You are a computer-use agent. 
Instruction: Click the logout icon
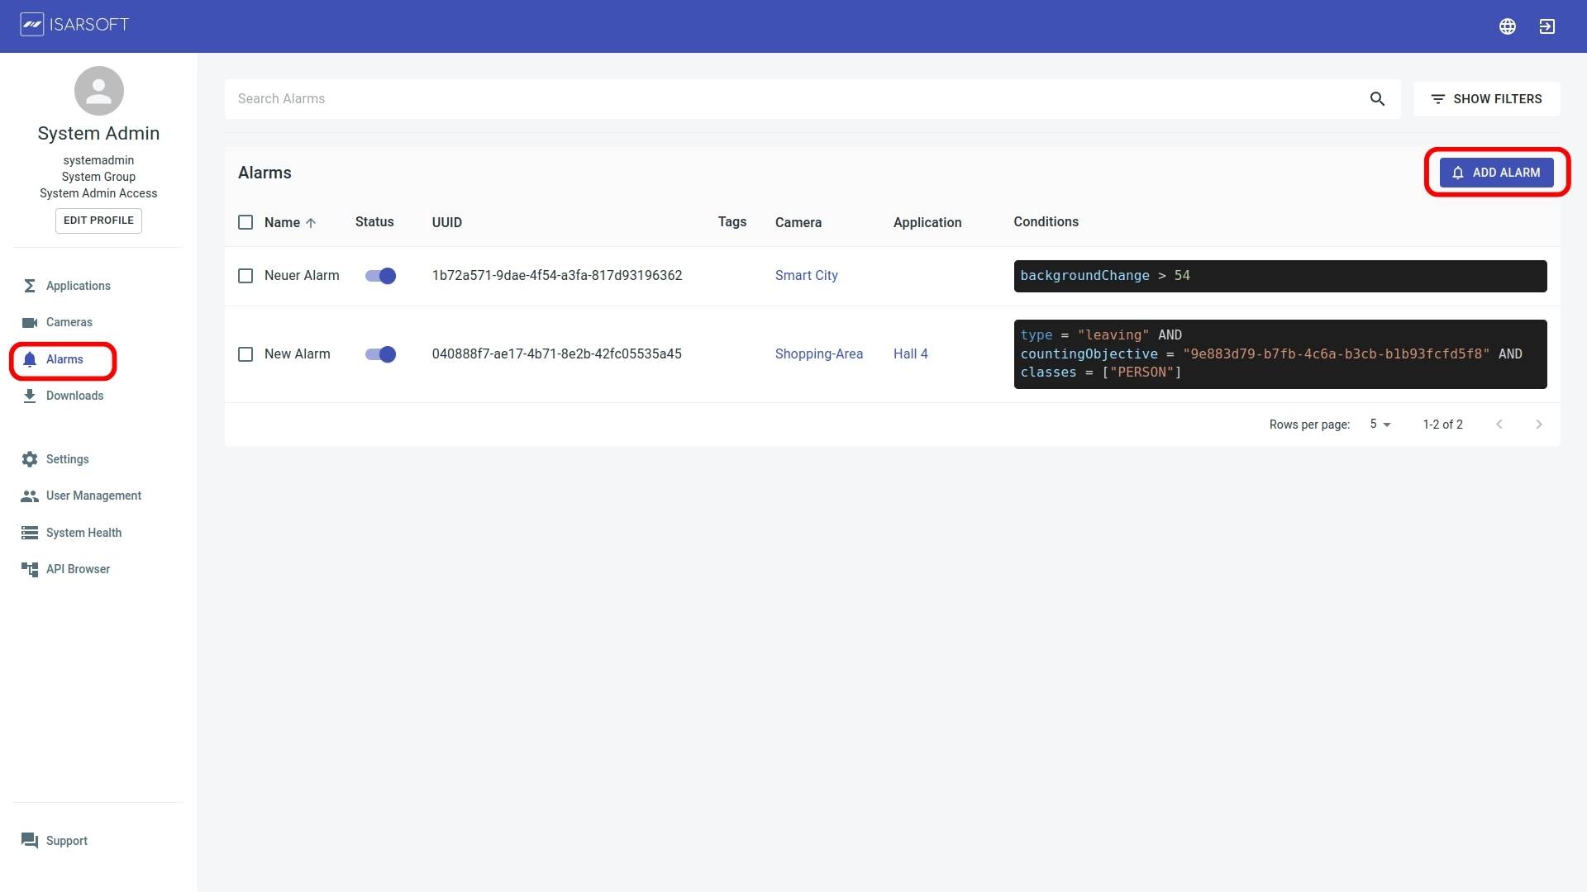click(x=1547, y=26)
